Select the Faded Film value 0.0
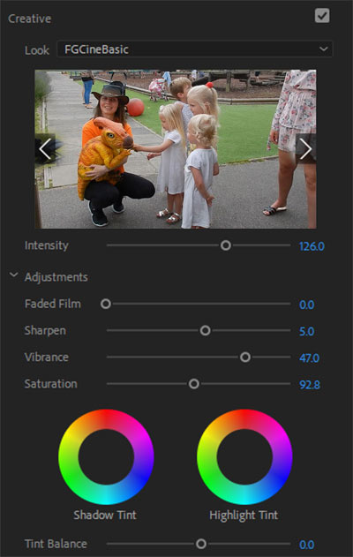Viewport: 353px width, 557px height. pyautogui.click(x=306, y=305)
